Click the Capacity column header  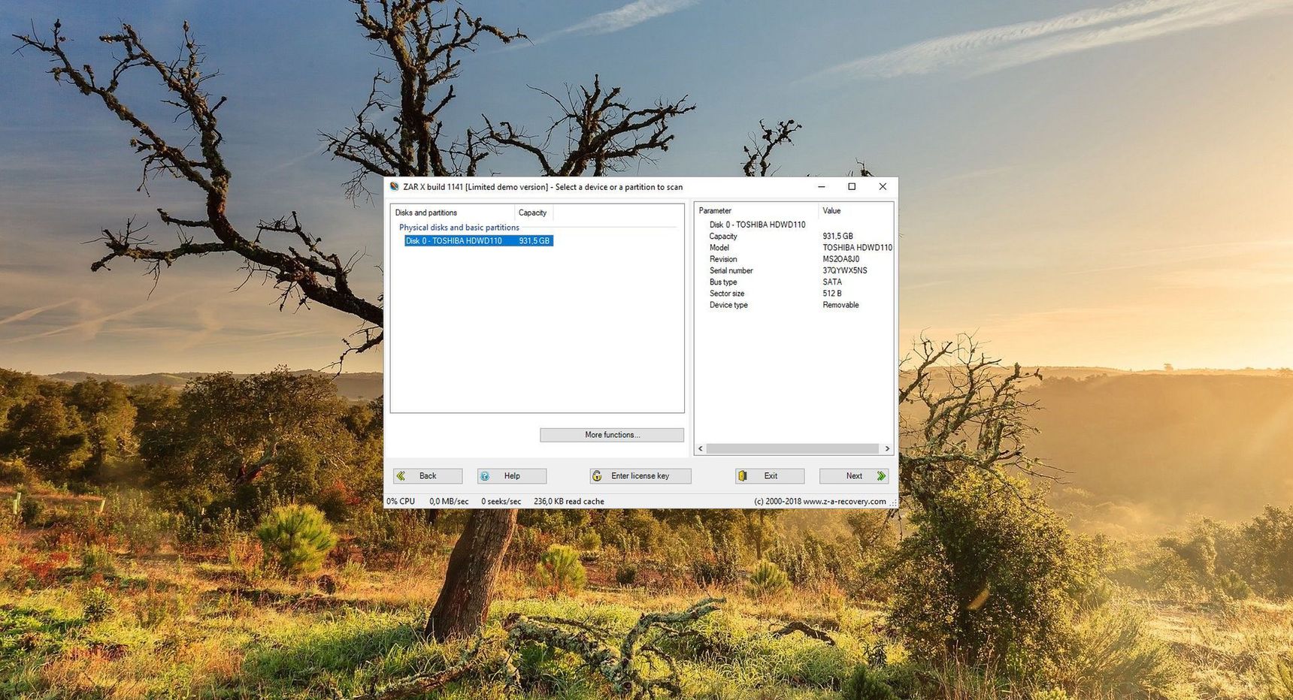(534, 213)
